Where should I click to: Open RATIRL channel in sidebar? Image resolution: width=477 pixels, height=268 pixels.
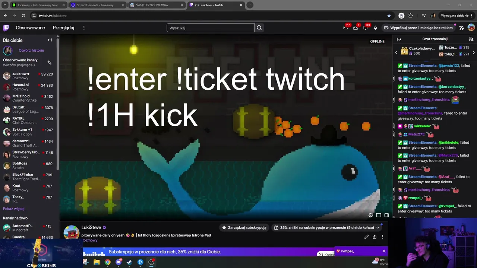[28, 121]
